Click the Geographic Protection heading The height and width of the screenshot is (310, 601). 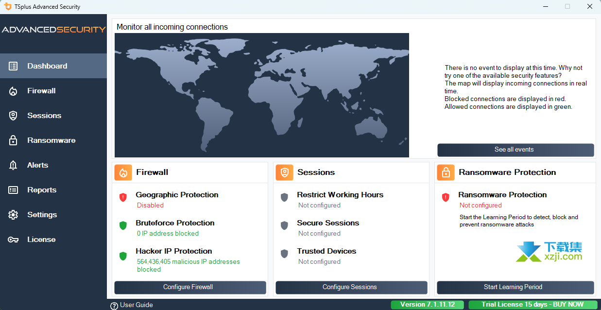point(177,195)
